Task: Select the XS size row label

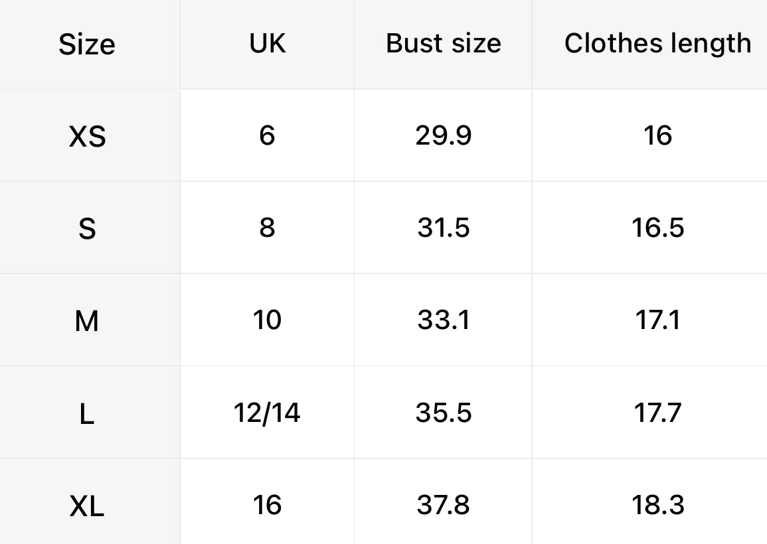Action: (87, 137)
